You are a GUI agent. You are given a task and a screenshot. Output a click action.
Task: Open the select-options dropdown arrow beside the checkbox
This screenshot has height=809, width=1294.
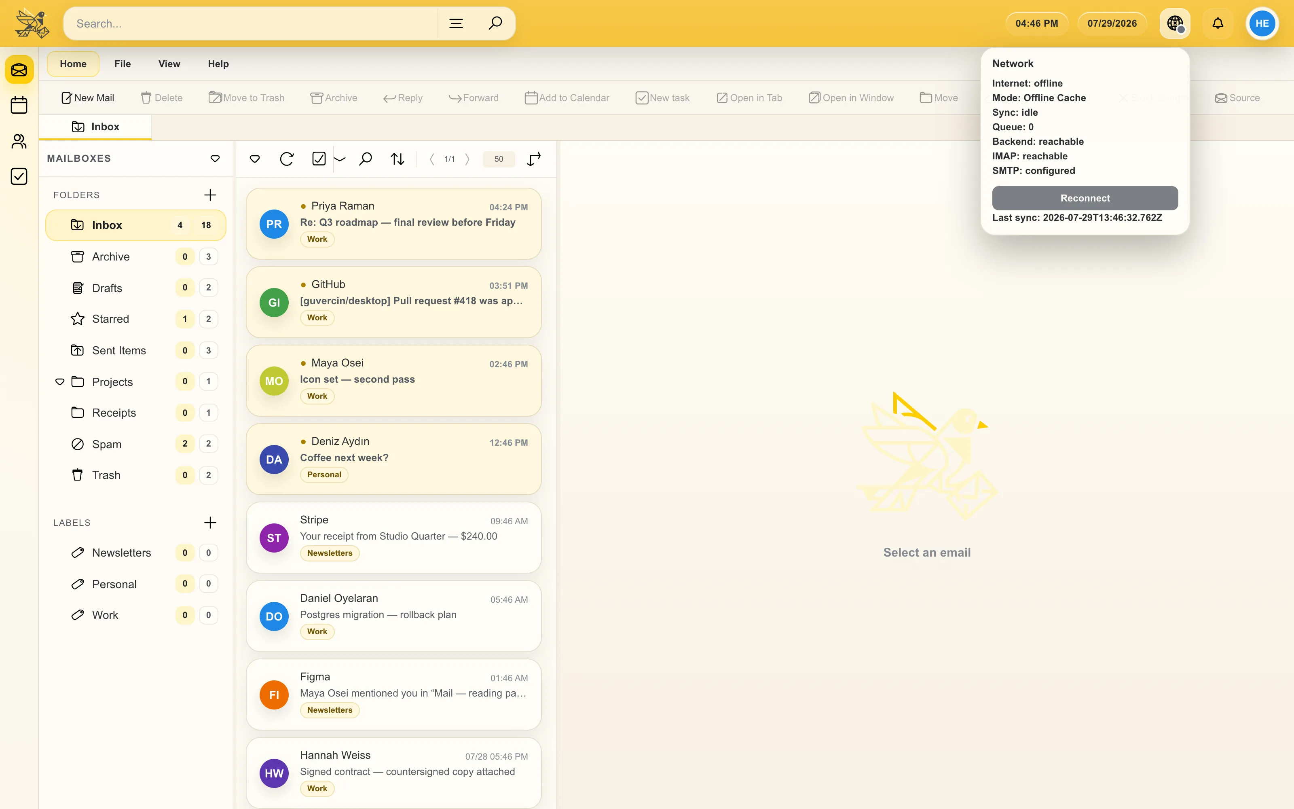tap(340, 159)
